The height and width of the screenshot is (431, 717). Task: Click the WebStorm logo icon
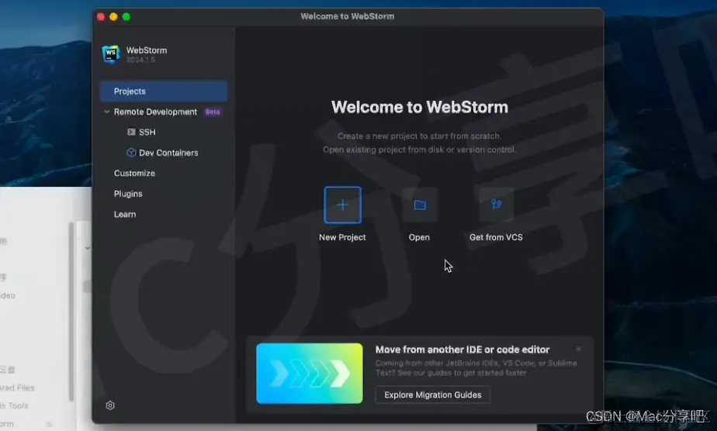[111, 54]
